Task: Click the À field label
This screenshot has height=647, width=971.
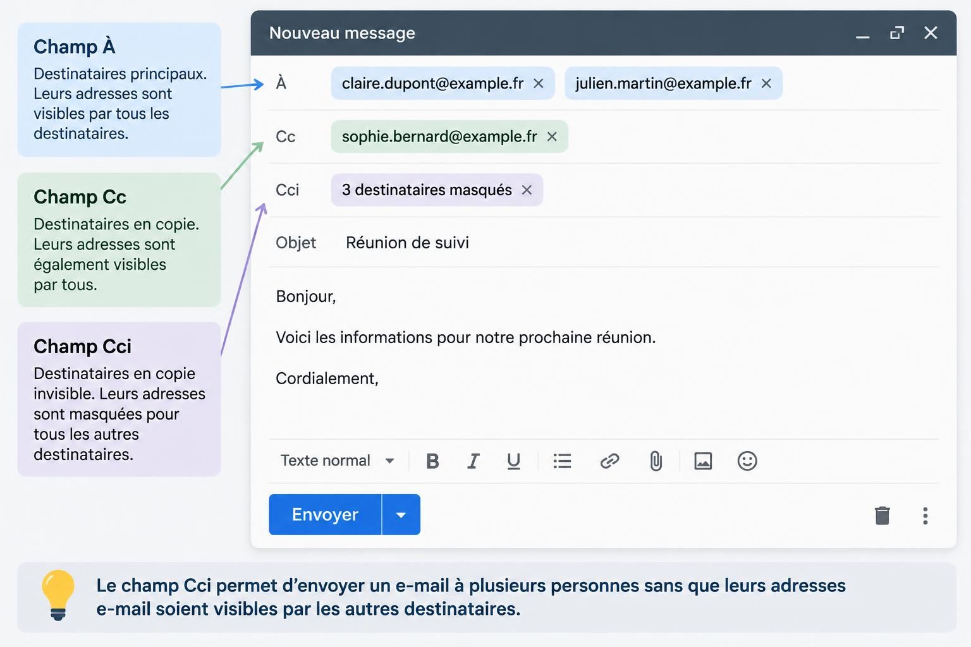Action: (281, 83)
